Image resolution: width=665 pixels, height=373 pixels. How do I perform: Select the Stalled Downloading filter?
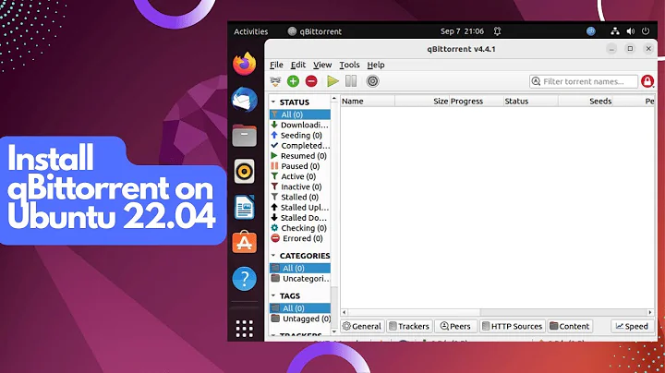(x=300, y=218)
